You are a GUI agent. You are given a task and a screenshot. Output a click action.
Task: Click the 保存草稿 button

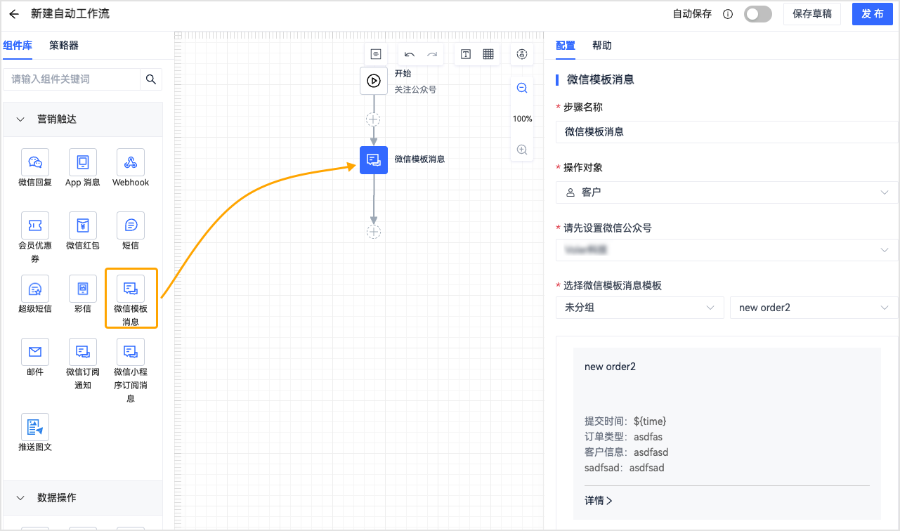click(812, 14)
